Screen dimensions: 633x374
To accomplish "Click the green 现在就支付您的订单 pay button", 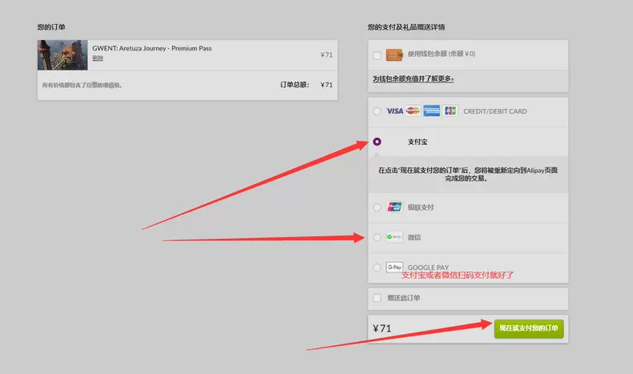I will pos(529,328).
